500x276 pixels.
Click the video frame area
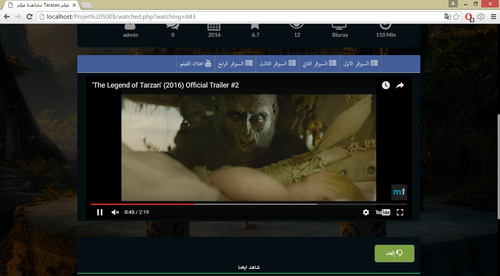point(249,148)
